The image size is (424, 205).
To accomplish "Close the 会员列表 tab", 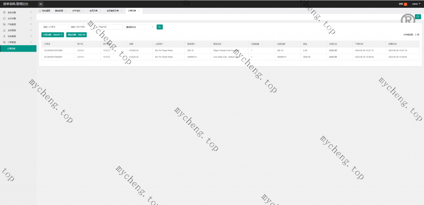I will click(100, 10).
